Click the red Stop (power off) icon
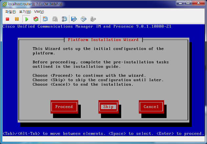The height and width of the screenshot is (144, 207). [x=7, y=19]
